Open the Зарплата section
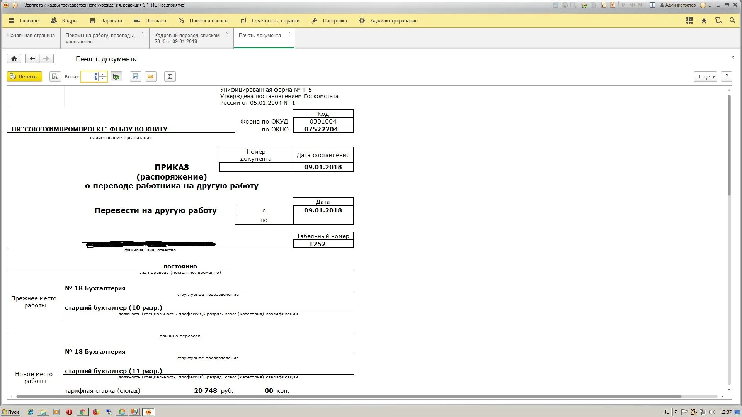 pos(106,21)
